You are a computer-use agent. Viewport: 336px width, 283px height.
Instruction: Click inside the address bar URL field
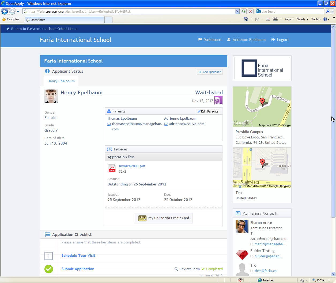click(129, 11)
